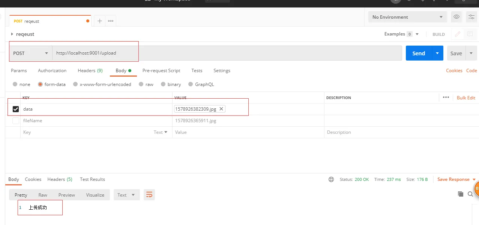Open the tab options three-dot icon
This screenshot has width=479, height=225.
click(111, 21)
